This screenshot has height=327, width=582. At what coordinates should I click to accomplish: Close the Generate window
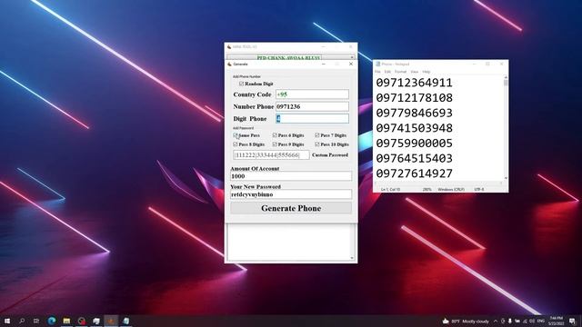coord(351,64)
